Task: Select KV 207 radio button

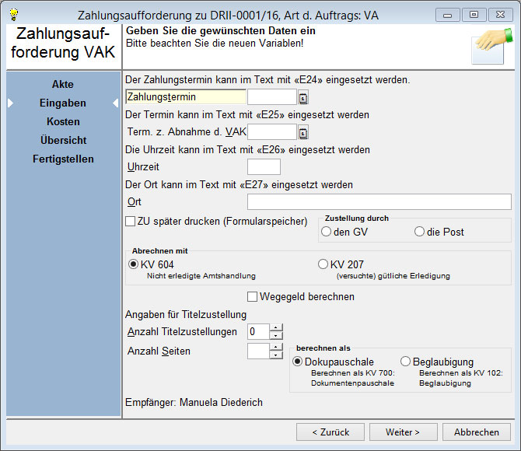Action: point(323,264)
